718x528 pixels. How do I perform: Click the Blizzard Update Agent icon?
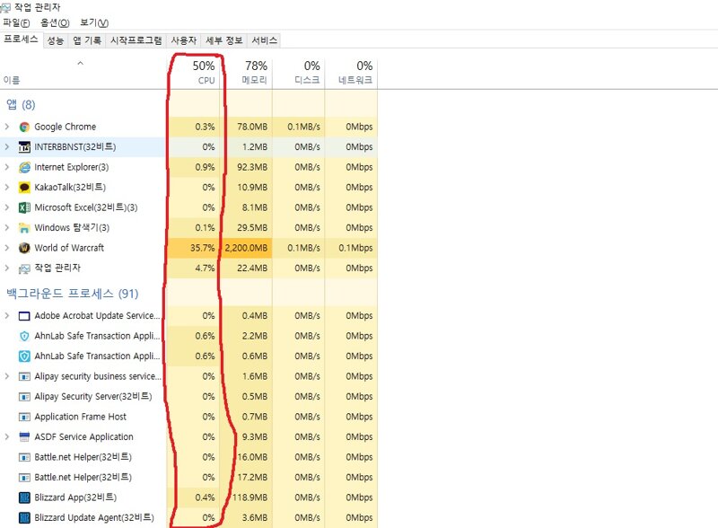click(x=24, y=517)
